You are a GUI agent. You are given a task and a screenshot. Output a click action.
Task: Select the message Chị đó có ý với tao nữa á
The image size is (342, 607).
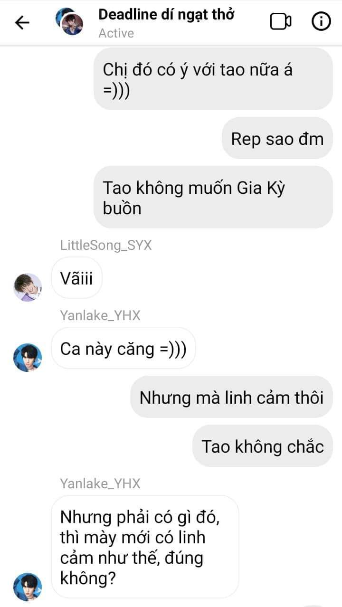pos(213,79)
